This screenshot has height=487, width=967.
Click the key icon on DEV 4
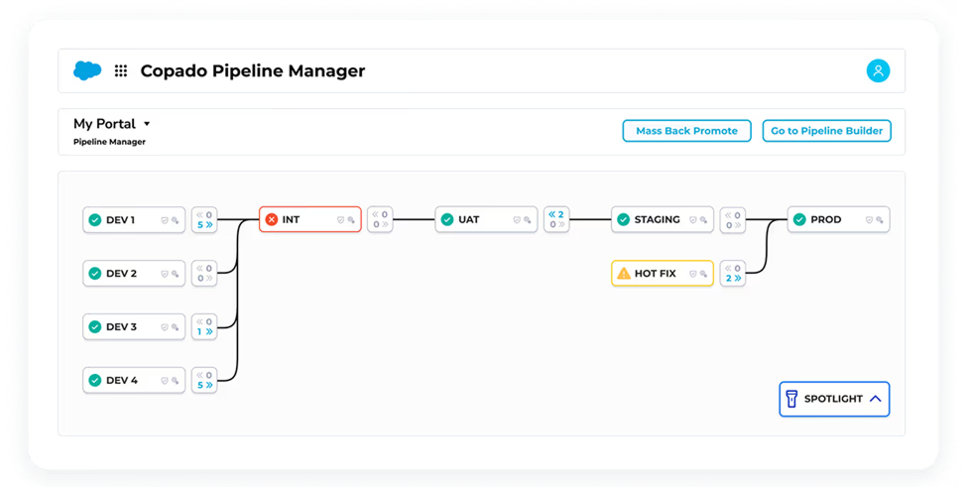tap(176, 381)
